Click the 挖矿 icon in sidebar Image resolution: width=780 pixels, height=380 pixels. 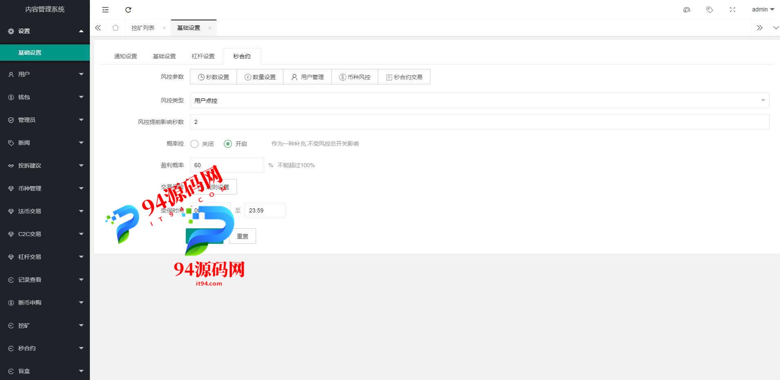(11, 325)
